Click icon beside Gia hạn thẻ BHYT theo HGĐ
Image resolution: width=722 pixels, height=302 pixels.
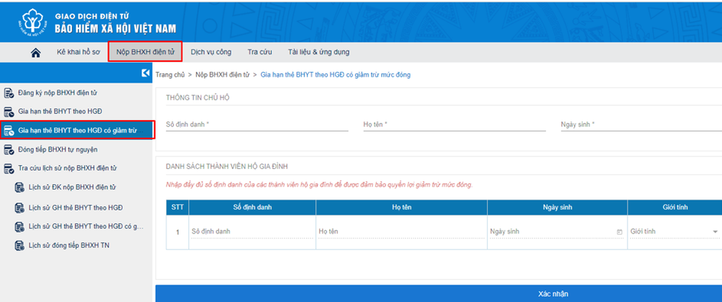[x=9, y=112]
